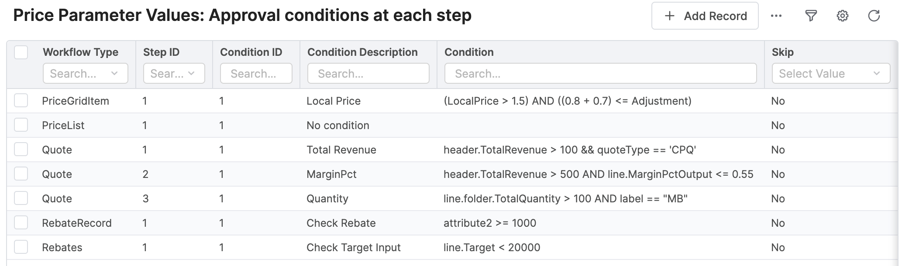
Task: Open the Skip Select Value dropdown
Action: 830,73
